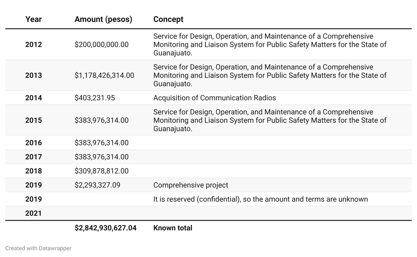Select the 2021 year cell

pos(33,213)
